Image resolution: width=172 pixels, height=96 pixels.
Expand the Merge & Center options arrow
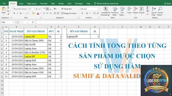78,13
